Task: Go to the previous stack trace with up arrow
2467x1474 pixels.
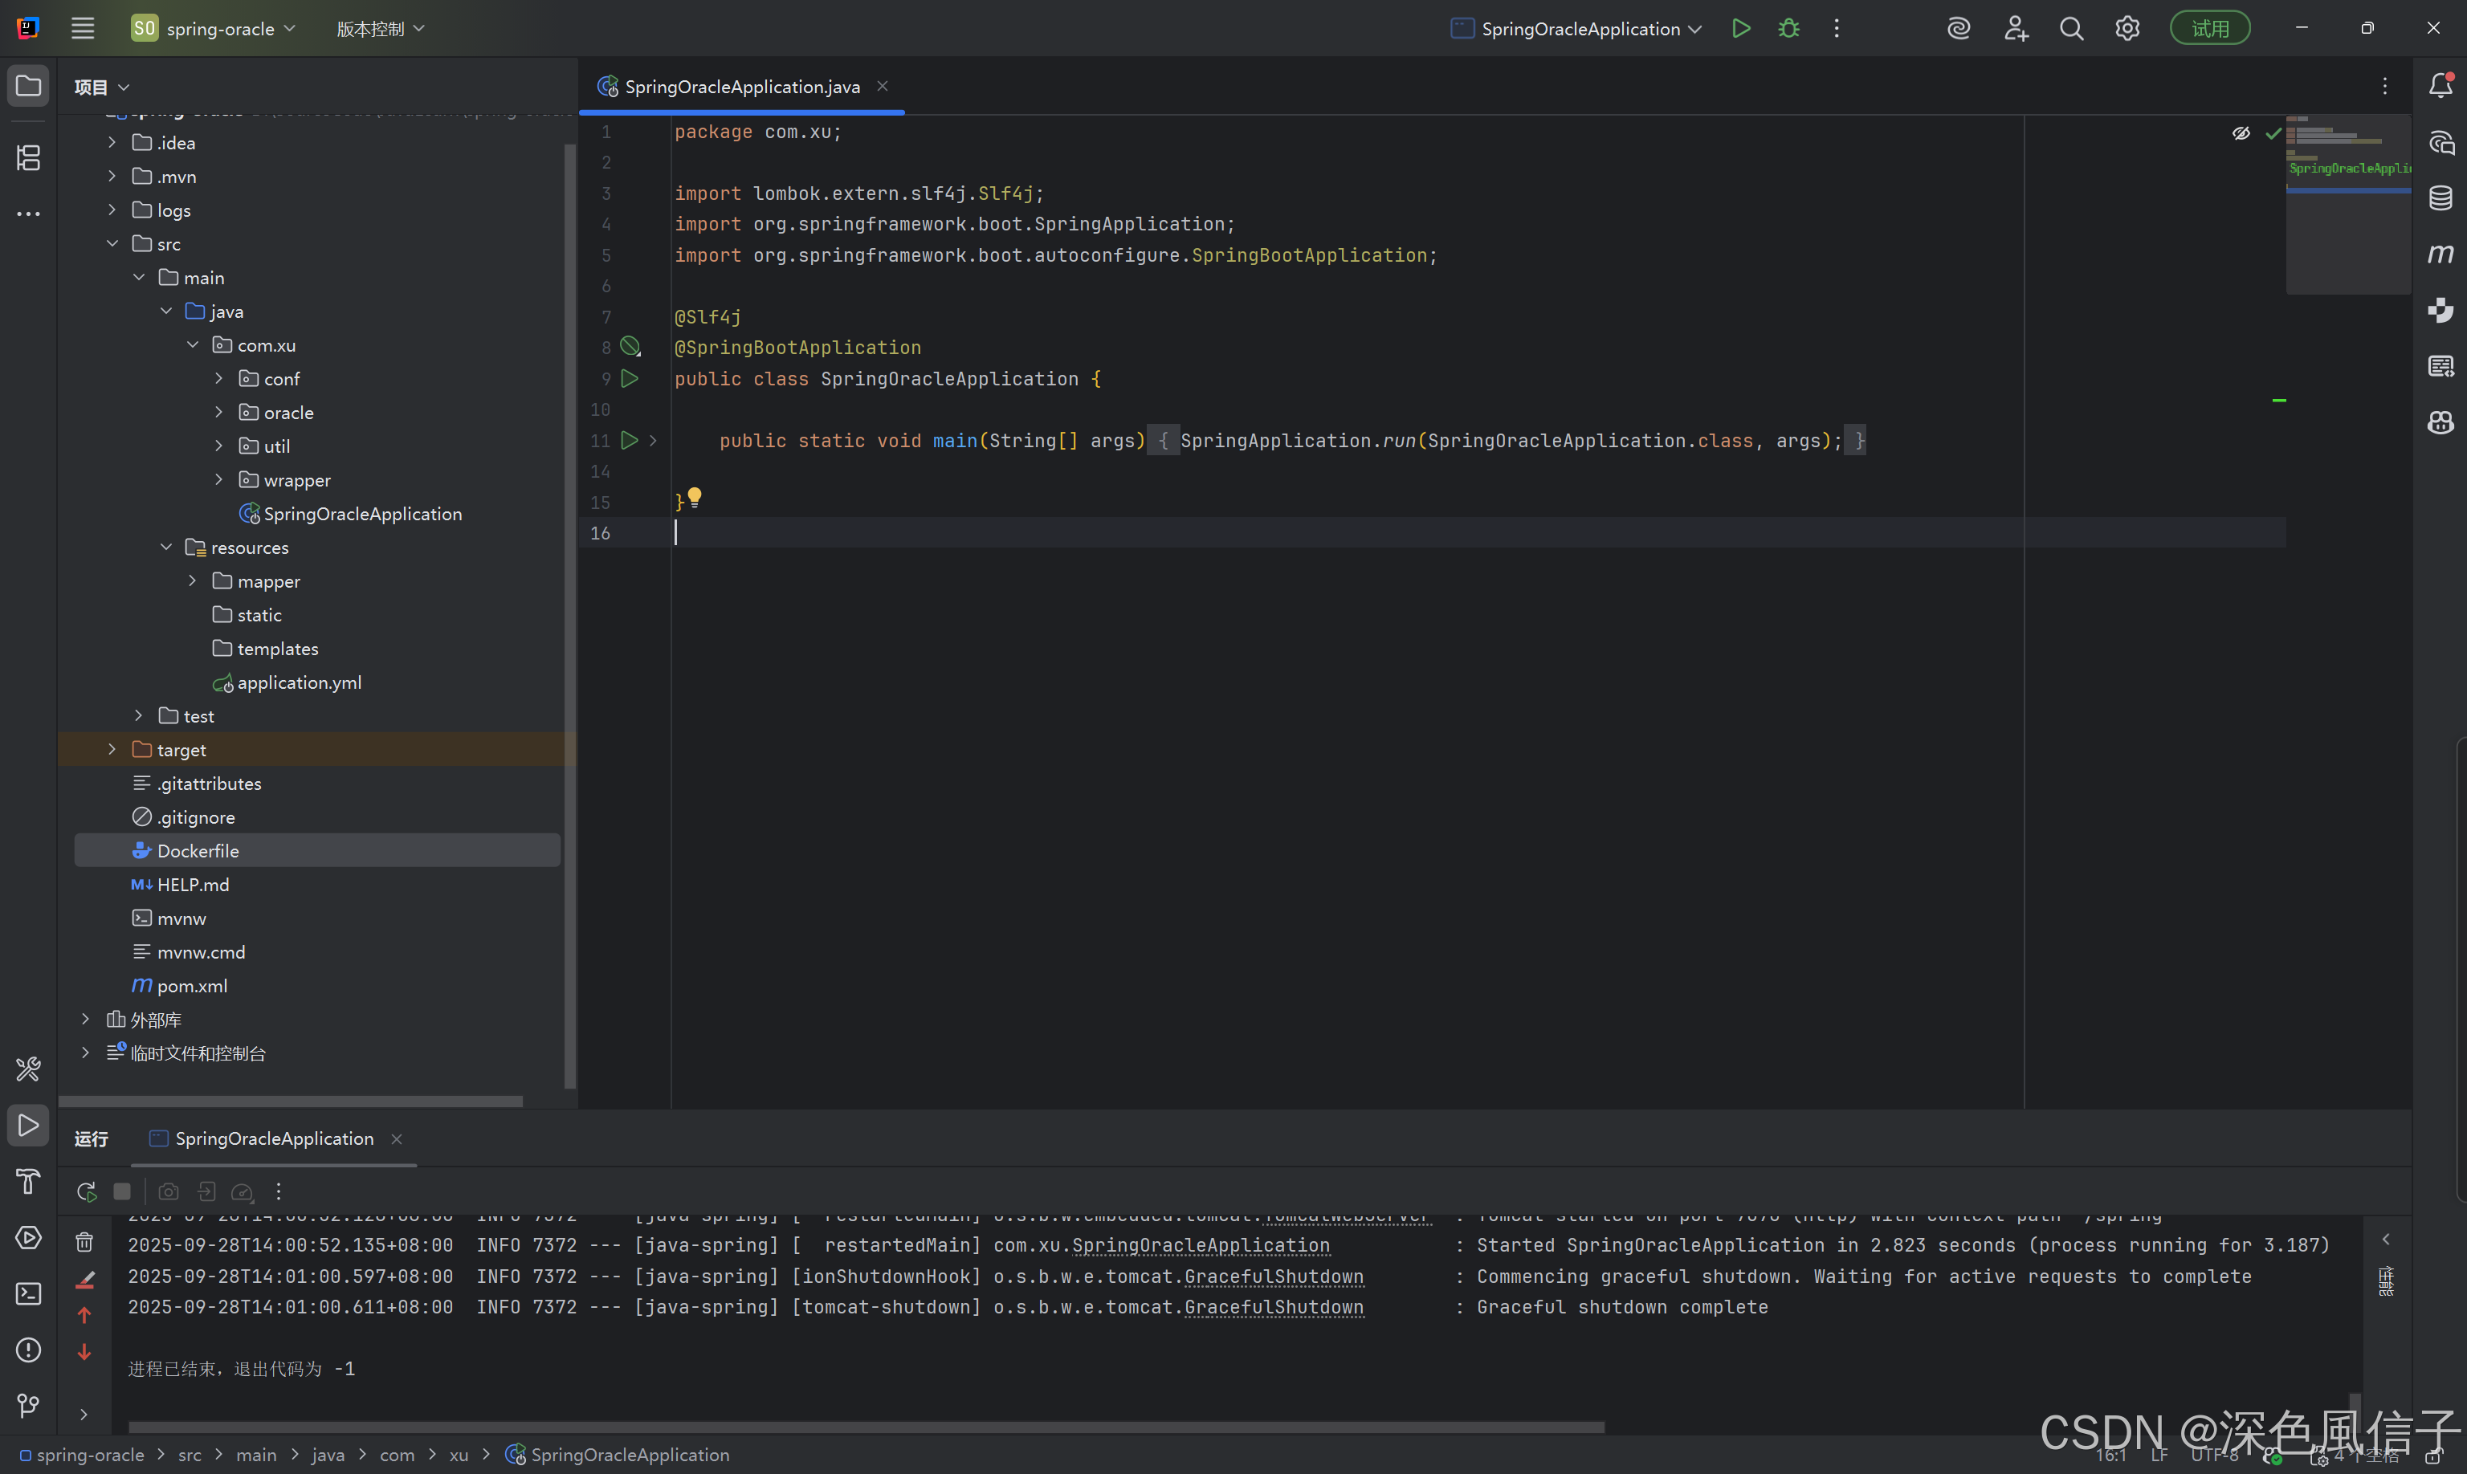Action: [84, 1315]
